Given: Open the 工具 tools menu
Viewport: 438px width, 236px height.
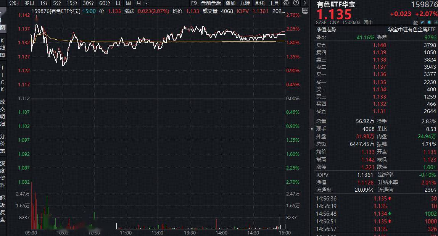Looking at the screenshot, I should click(274, 3).
